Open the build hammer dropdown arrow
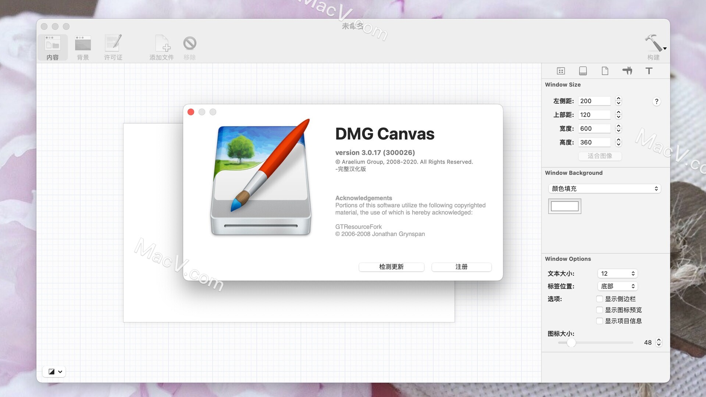The image size is (706, 397). (665, 49)
